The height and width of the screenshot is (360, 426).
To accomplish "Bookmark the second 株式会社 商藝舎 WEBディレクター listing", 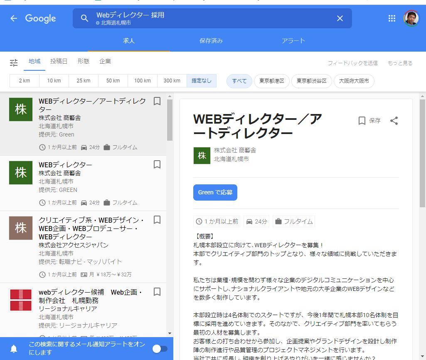I will click(x=157, y=164).
